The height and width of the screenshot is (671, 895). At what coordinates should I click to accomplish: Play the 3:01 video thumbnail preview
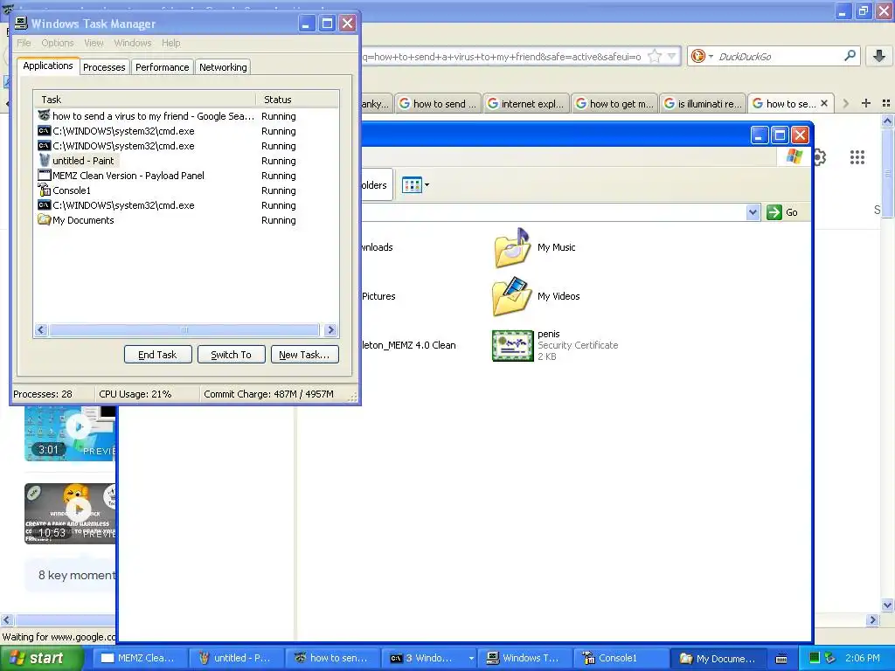coord(78,426)
